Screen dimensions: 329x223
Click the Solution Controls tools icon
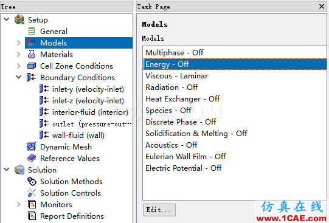[x=32, y=193]
